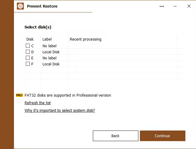This screenshot has width=196, height=149.
Task: Click the PRO badge icon
Action: [x=19, y=95]
